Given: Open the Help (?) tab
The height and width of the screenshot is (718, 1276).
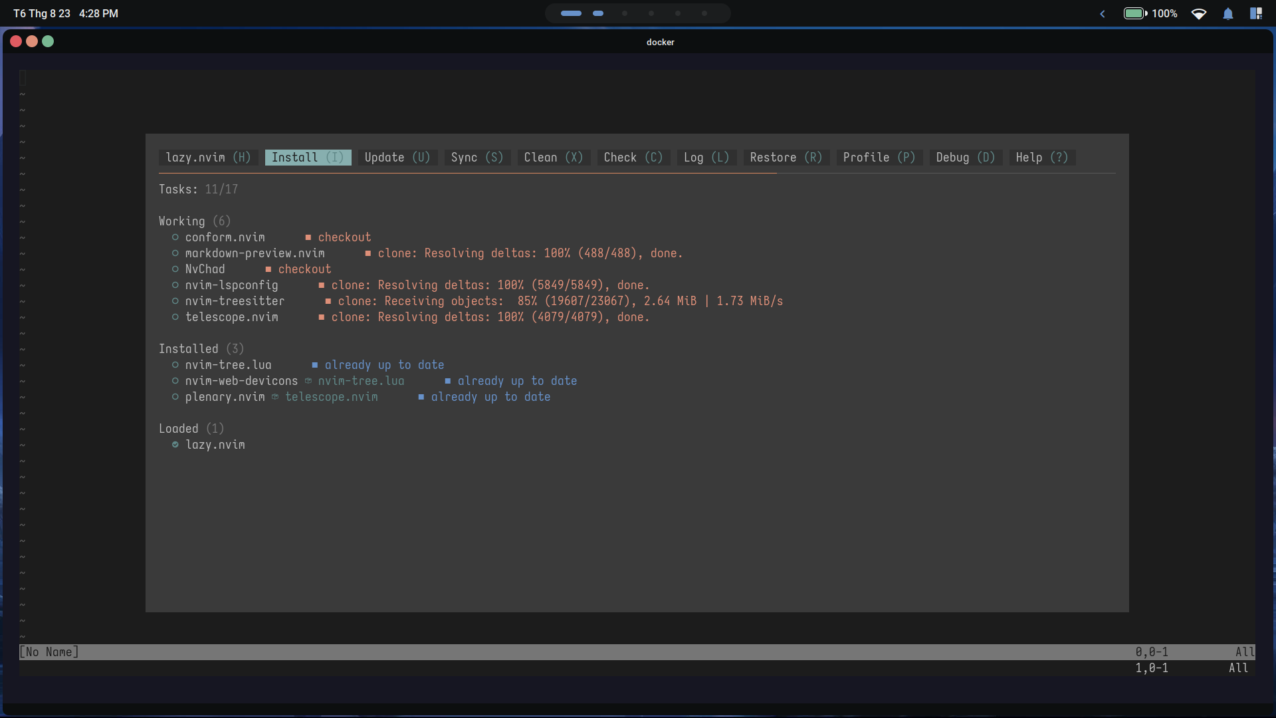Looking at the screenshot, I should pos(1042,158).
